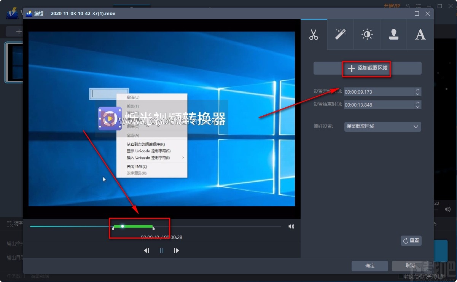Viewport: 457px width, 282px height.
Task: Mute audio with the speaker icon beside the progress bar
Action: (x=291, y=226)
